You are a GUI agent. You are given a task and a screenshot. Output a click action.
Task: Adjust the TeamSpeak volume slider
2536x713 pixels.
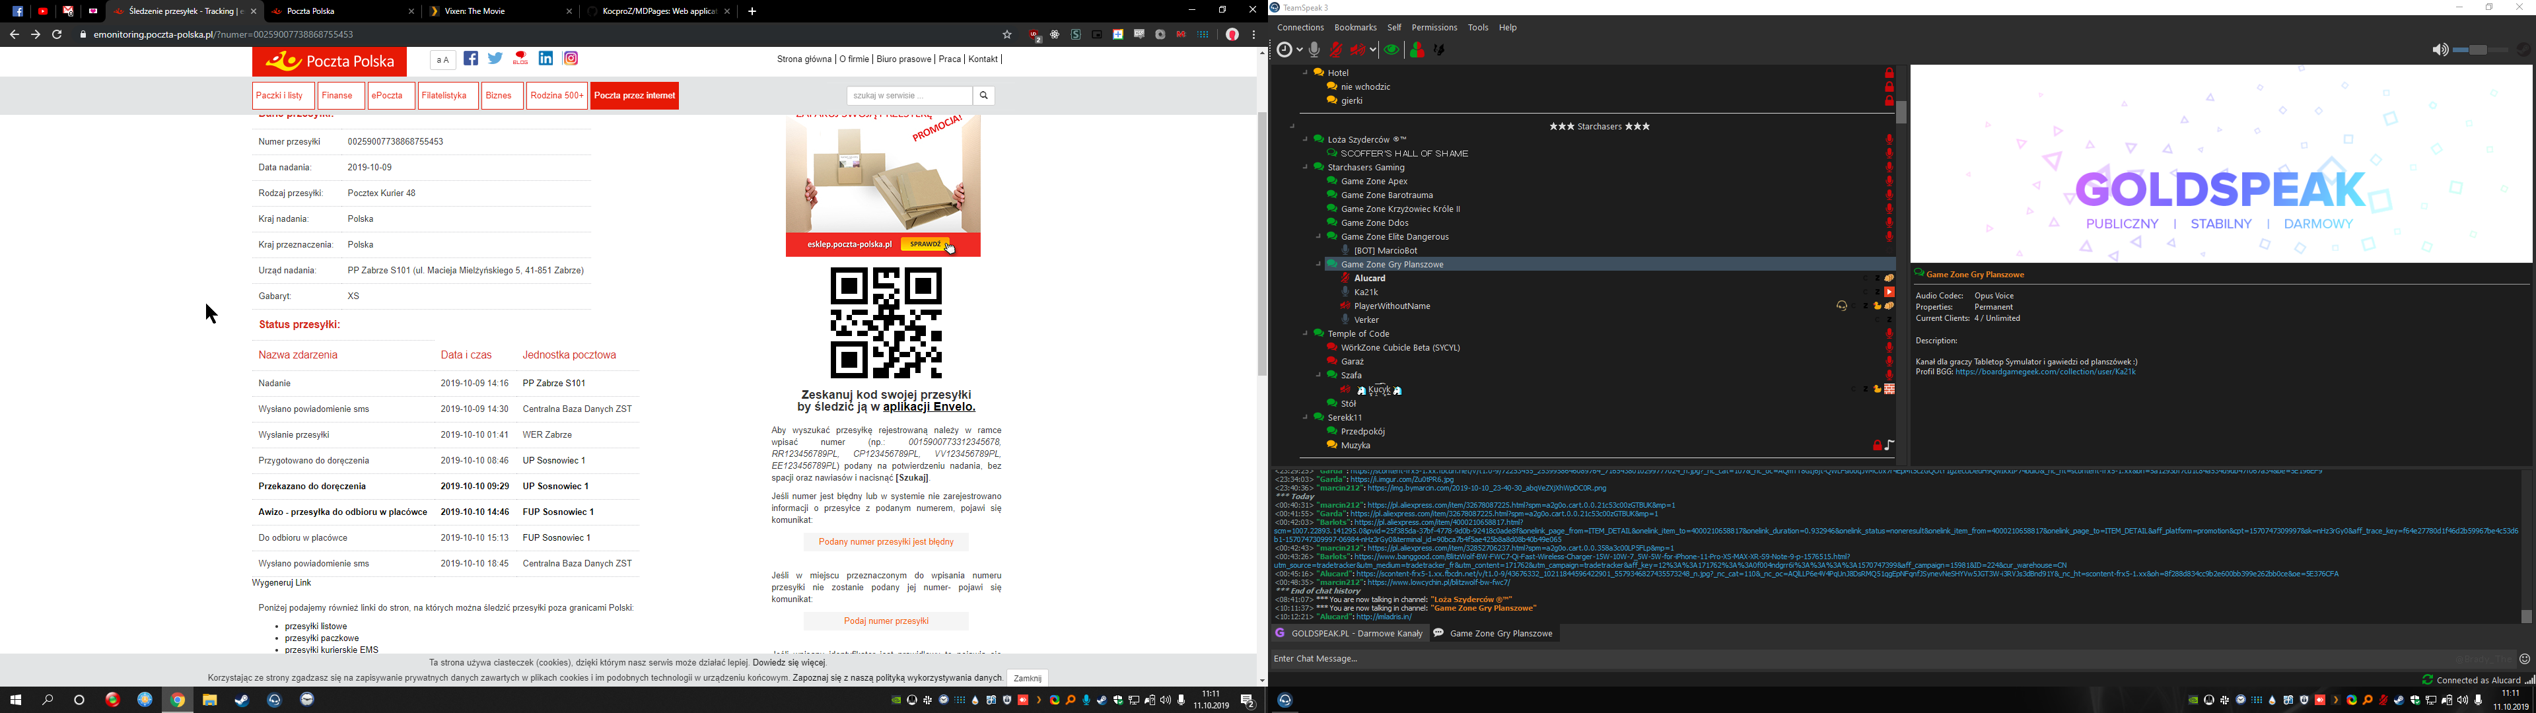(x=2479, y=50)
